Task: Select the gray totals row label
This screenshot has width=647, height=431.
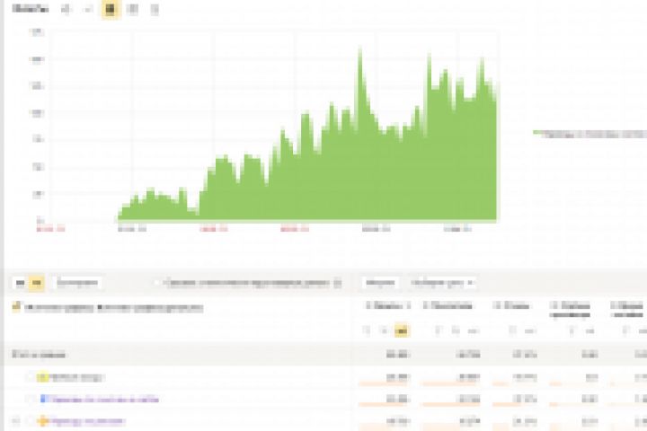Action: [39, 355]
